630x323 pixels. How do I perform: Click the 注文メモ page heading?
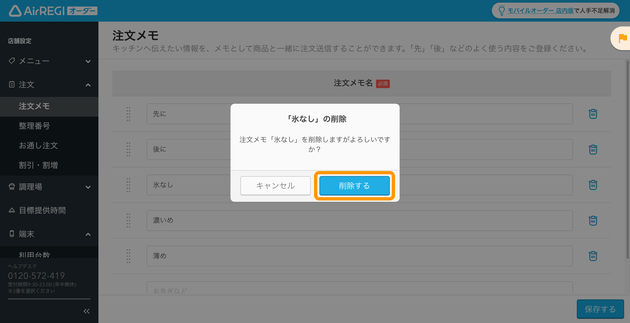tap(136, 36)
